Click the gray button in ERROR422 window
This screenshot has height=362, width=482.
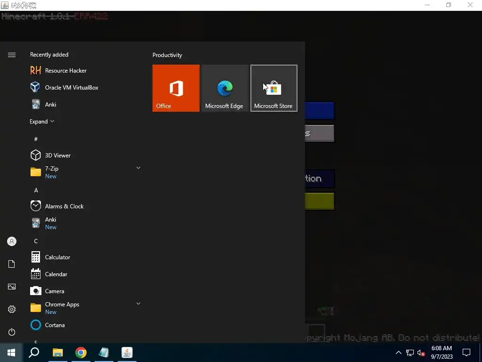click(320, 133)
